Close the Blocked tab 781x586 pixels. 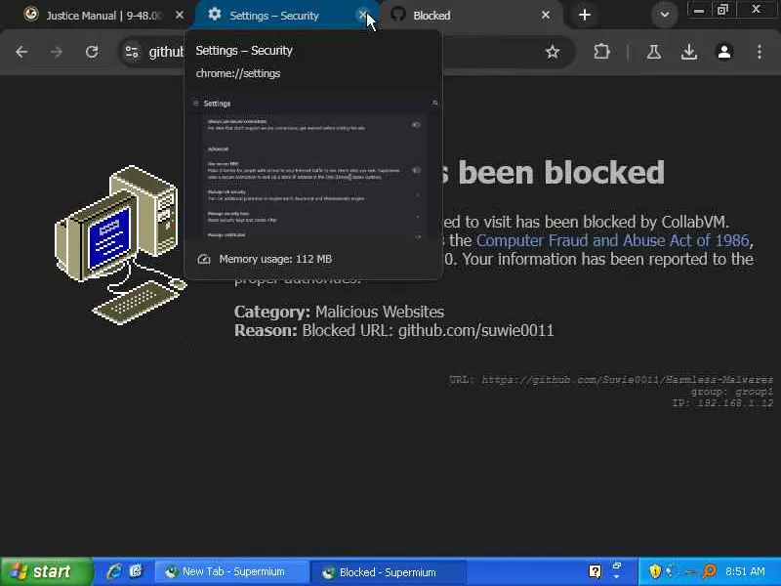click(x=546, y=16)
